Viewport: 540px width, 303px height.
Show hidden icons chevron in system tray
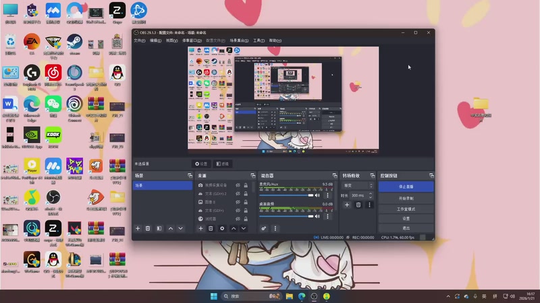[x=448, y=296]
